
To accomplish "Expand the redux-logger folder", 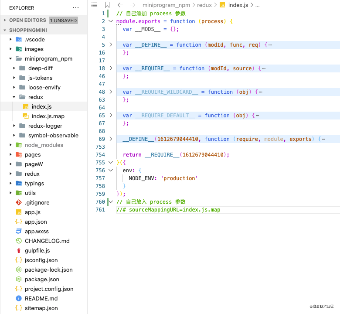I will pos(14,126).
